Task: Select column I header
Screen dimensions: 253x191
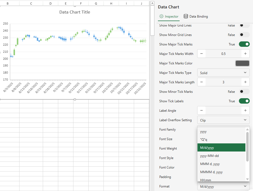Action: click(x=126, y=4)
